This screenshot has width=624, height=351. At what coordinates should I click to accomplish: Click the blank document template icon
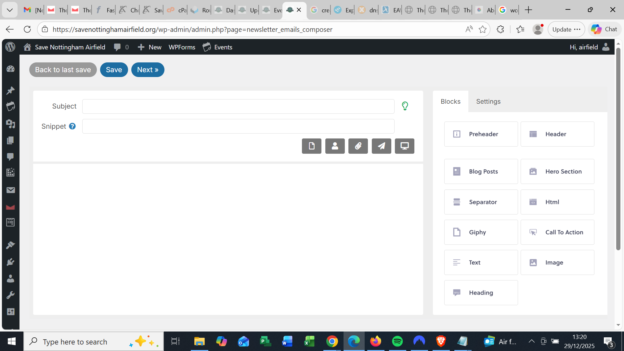click(x=311, y=146)
